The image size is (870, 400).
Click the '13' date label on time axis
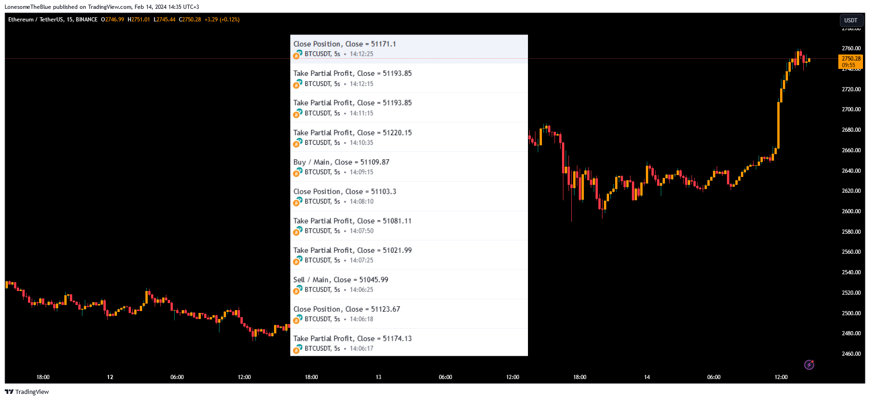pyautogui.click(x=378, y=377)
